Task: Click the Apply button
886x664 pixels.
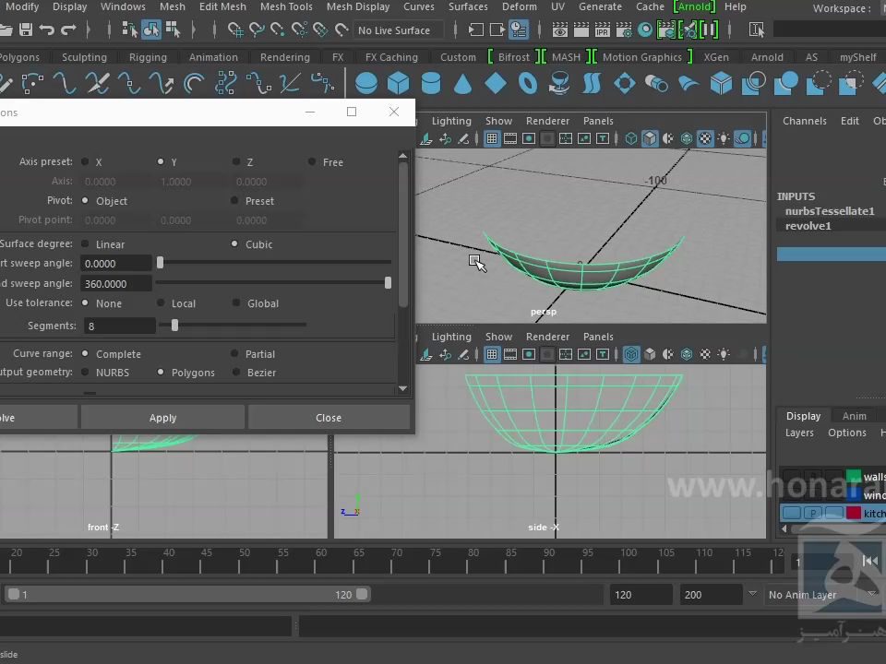Action: (162, 418)
